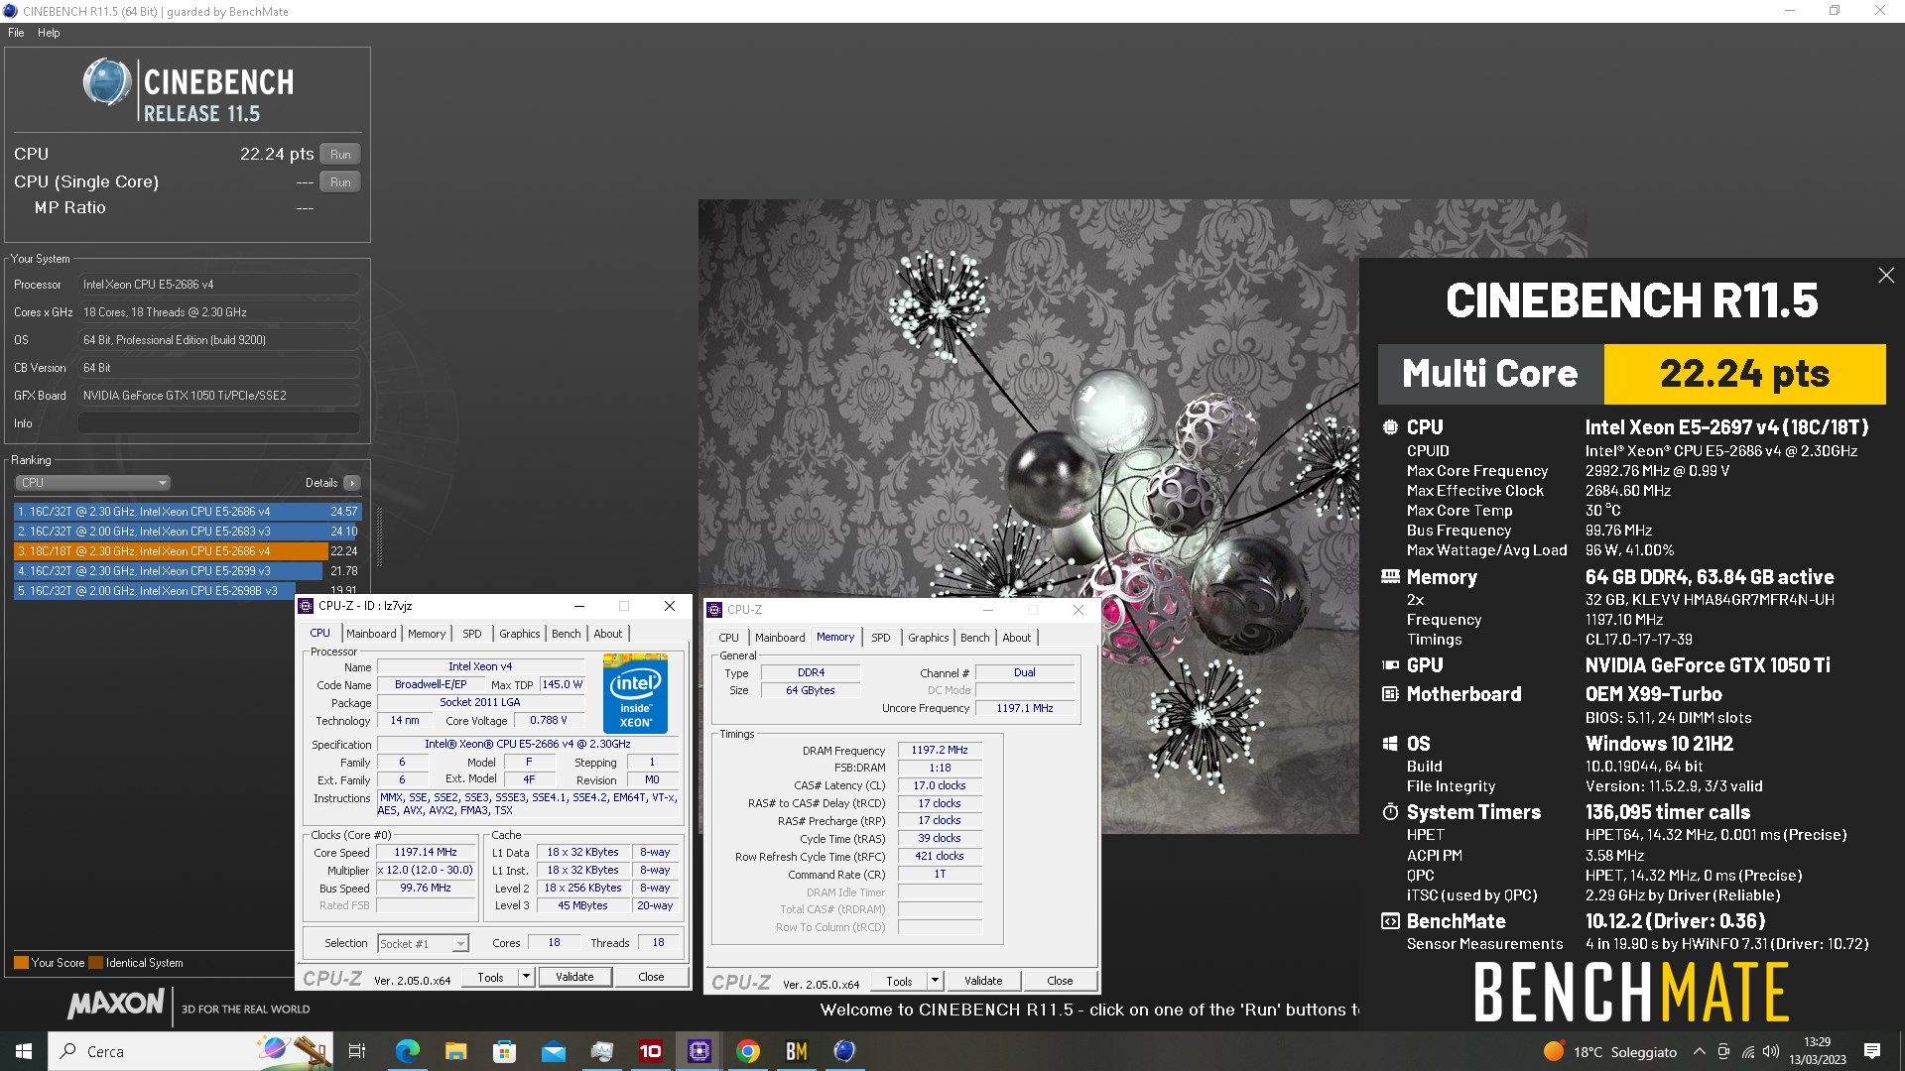Switch to Graphics tab in CPU-Z ID window
Viewport: 1905px width, 1071px height.
pos(520,634)
